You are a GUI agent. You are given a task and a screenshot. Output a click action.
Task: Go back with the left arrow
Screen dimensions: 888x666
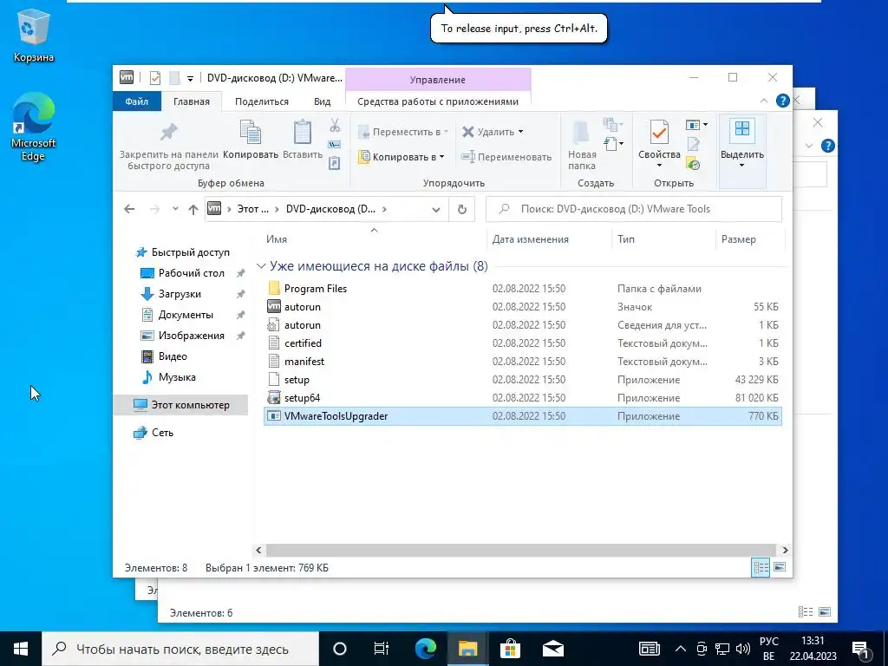click(129, 209)
